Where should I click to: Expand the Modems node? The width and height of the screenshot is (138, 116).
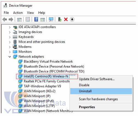[10, 47]
